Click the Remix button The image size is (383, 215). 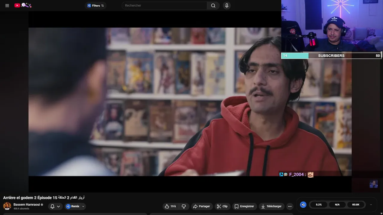(x=73, y=206)
